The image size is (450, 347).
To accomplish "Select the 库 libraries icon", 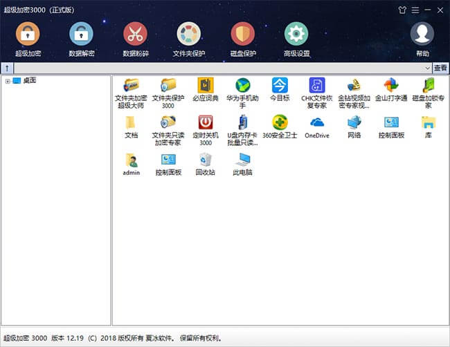I will pos(428,127).
